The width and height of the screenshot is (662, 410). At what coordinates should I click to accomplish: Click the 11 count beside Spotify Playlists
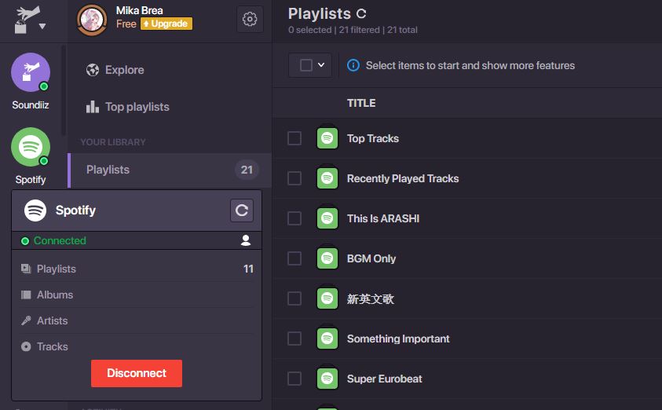click(x=248, y=269)
